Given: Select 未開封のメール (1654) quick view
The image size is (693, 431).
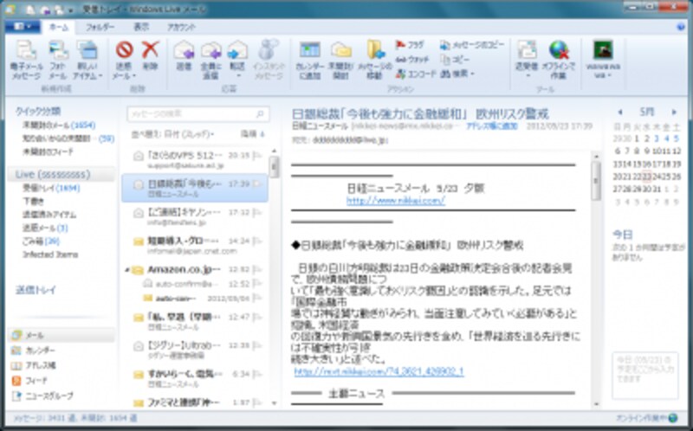Looking at the screenshot, I should pos(59,125).
